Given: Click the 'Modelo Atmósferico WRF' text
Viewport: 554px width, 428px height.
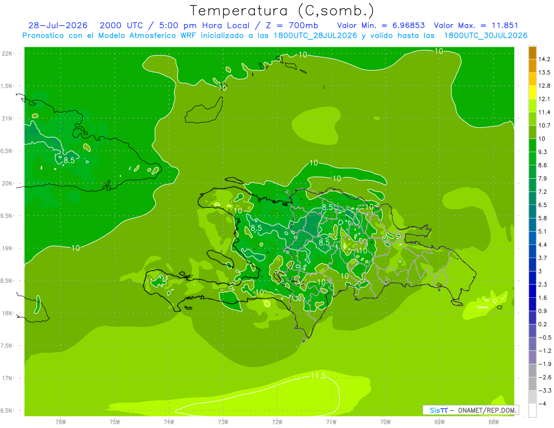Looking at the screenshot, I should click(147, 35).
